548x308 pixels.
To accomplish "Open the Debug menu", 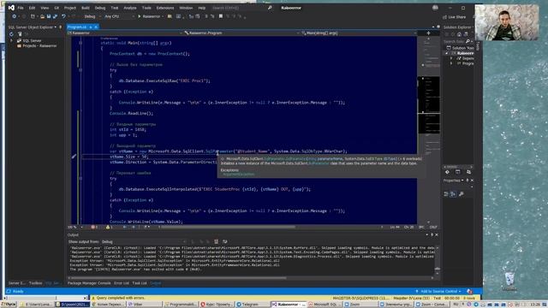I will pyautogui.click(x=100, y=8).
